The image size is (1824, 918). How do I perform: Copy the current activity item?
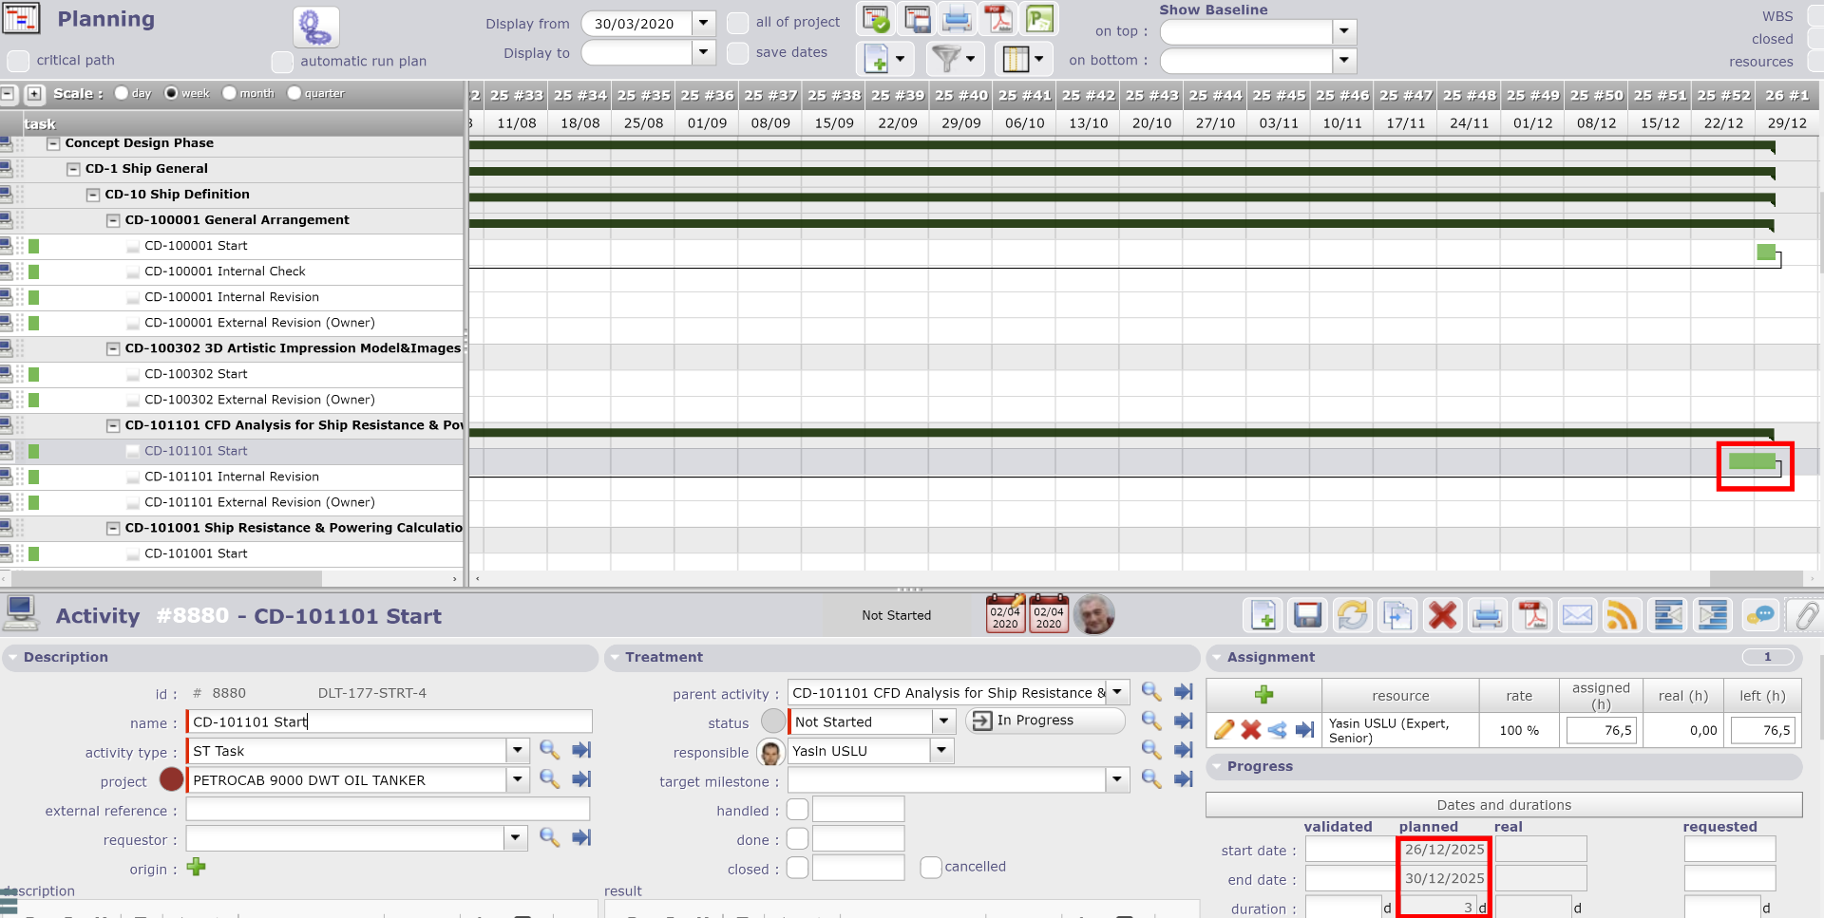click(1396, 616)
